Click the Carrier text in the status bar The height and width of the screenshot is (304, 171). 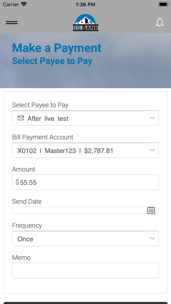click(x=11, y=4)
